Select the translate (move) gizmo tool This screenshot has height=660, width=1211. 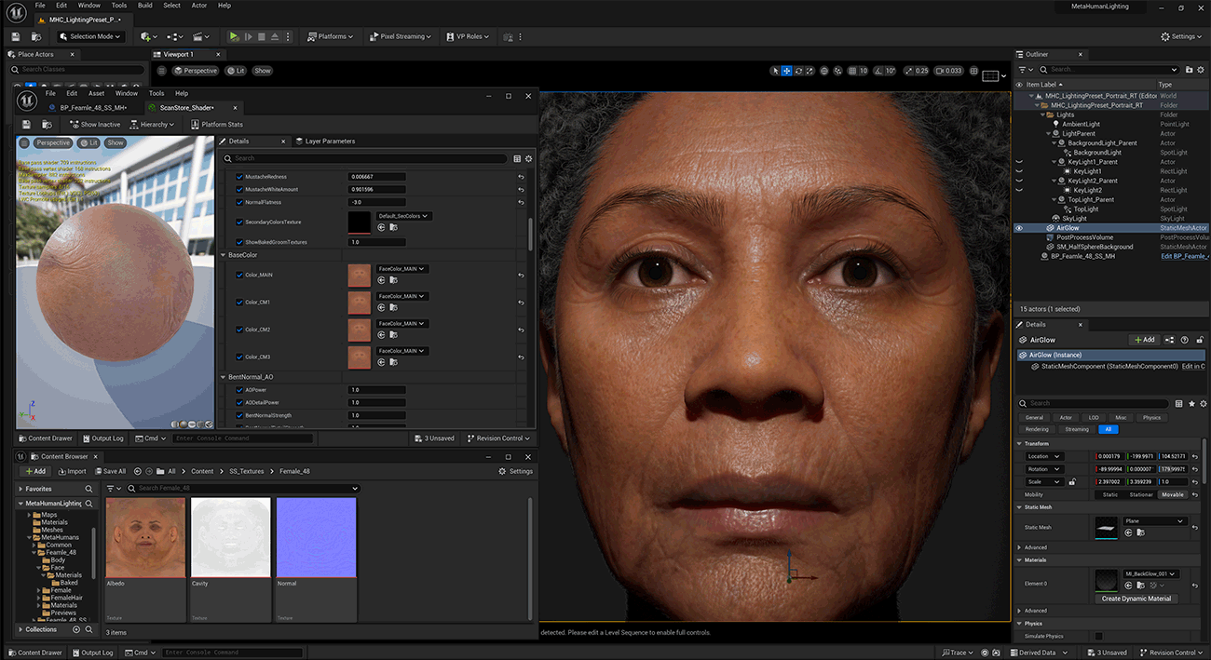coord(787,71)
